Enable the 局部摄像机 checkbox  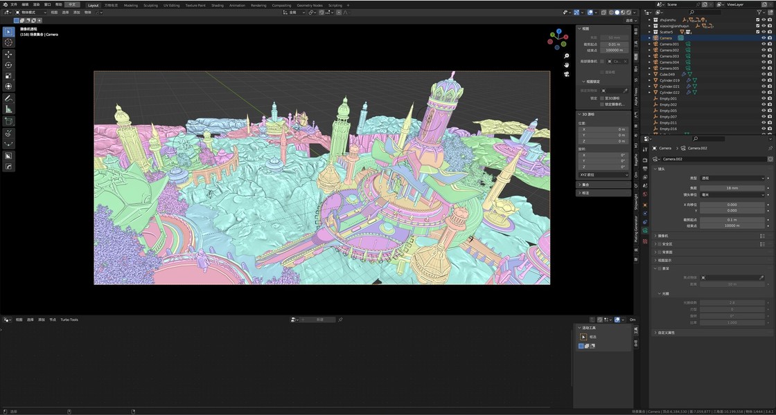[x=602, y=62]
